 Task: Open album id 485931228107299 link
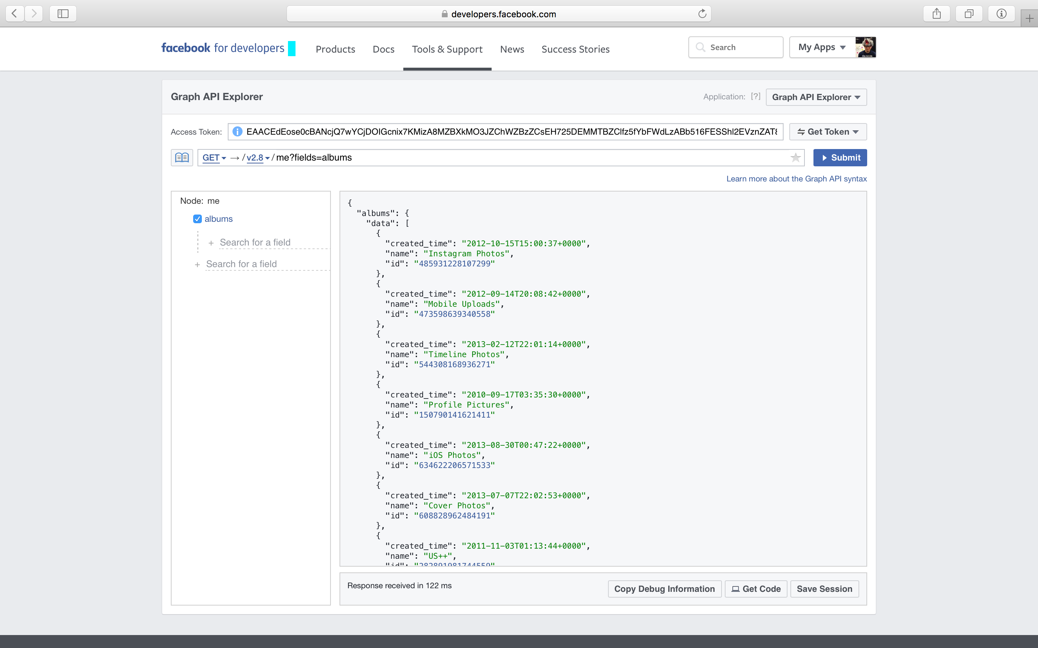point(454,264)
